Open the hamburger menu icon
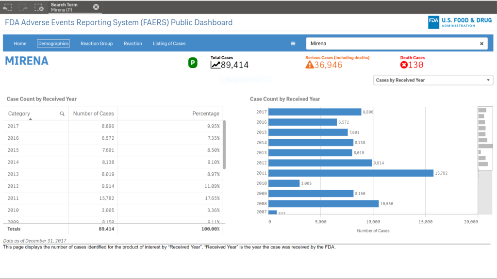497x279 pixels. (x=293, y=44)
